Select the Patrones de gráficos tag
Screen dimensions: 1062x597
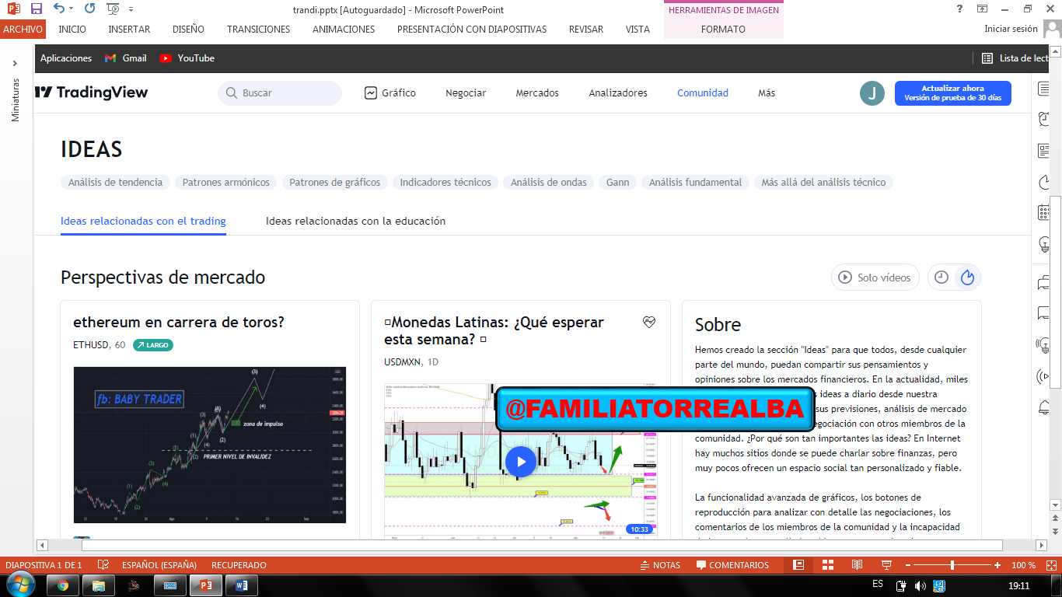[335, 183]
